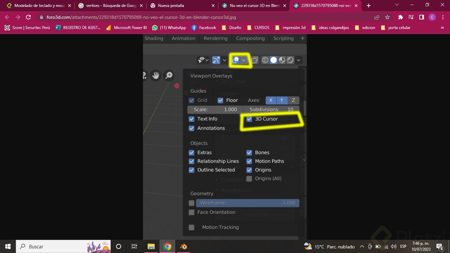Toggle the Annotations checkbox
Image resolution: width=450 pixels, height=253 pixels.
point(191,128)
